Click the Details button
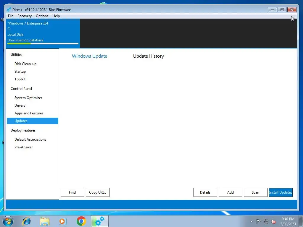303x227 pixels. tap(205, 192)
